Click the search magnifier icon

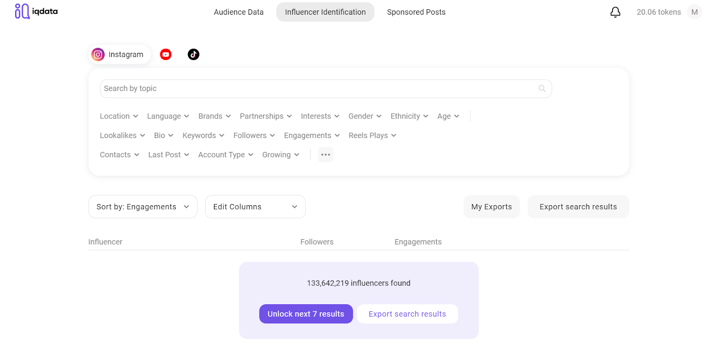(542, 88)
